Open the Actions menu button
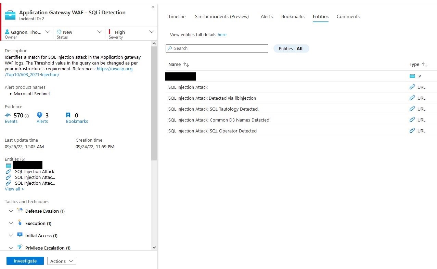The height and width of the screenshot is (269, 437). coord(62,261)
